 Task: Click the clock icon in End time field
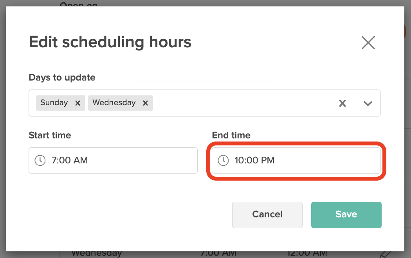click(x=223, y=160)
